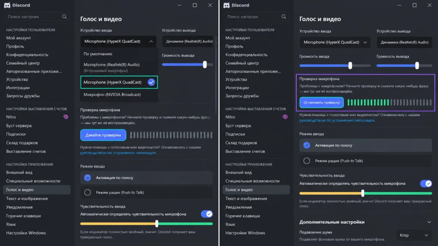Open Профиль in right window sidebar
The image size is (438, 246).
[x=234, y=46]
